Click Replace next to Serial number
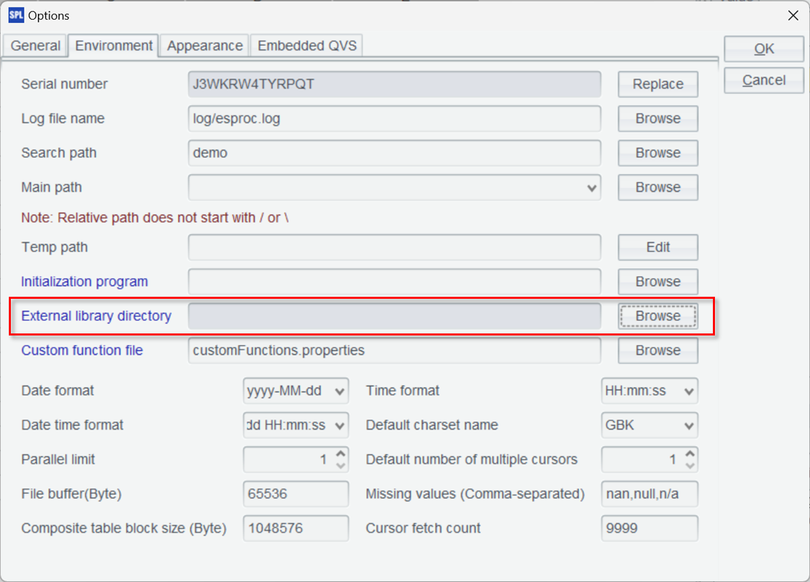 click(x=657, y=84)
